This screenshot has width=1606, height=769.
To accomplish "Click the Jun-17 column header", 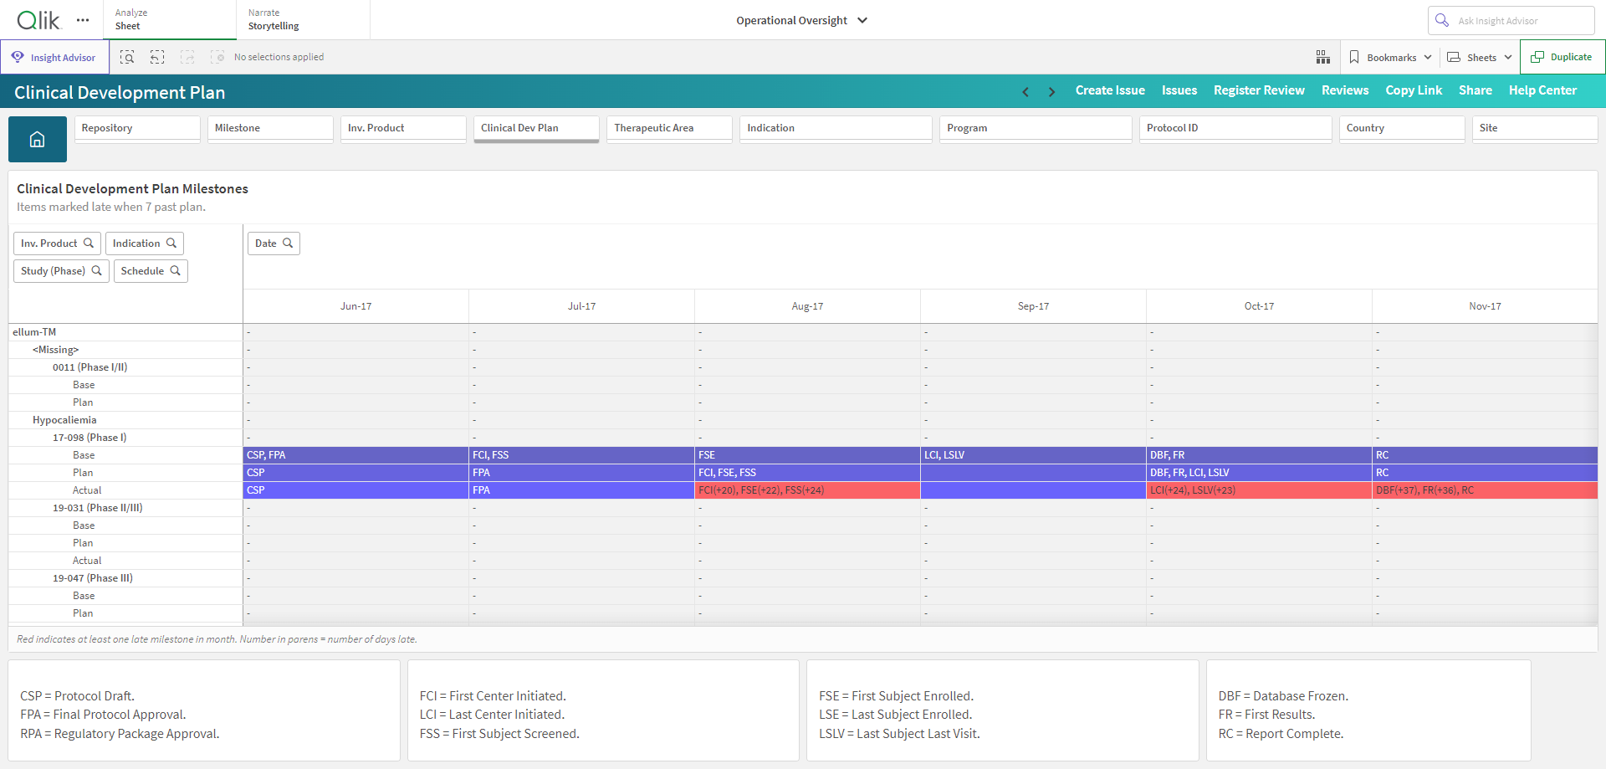I will tap(356, 306).
